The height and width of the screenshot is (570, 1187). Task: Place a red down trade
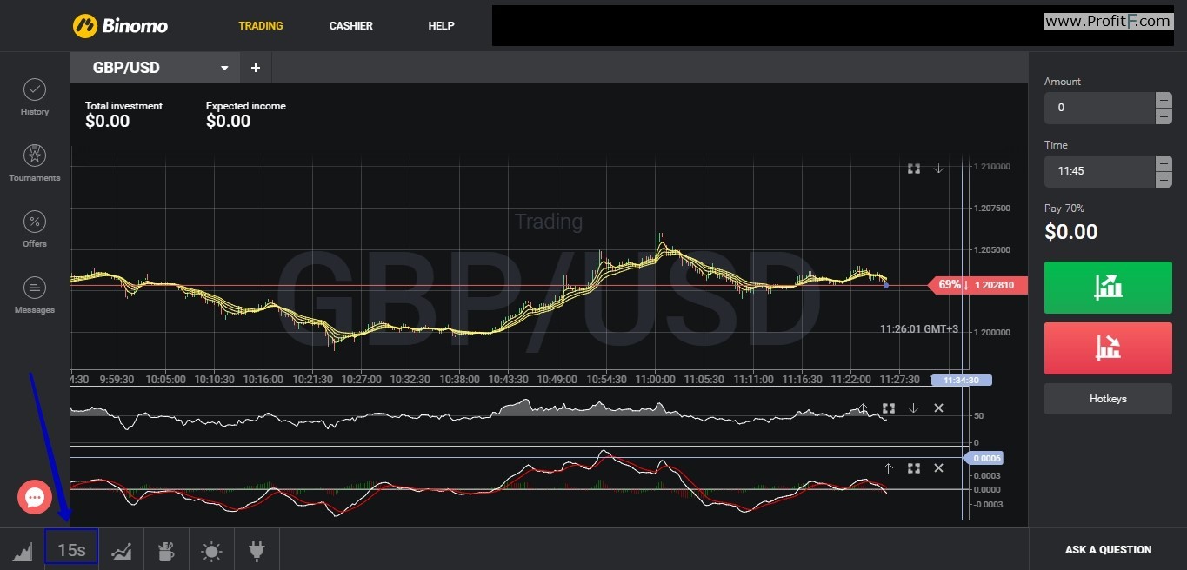pyautogui.click(x=1108, y=348)
